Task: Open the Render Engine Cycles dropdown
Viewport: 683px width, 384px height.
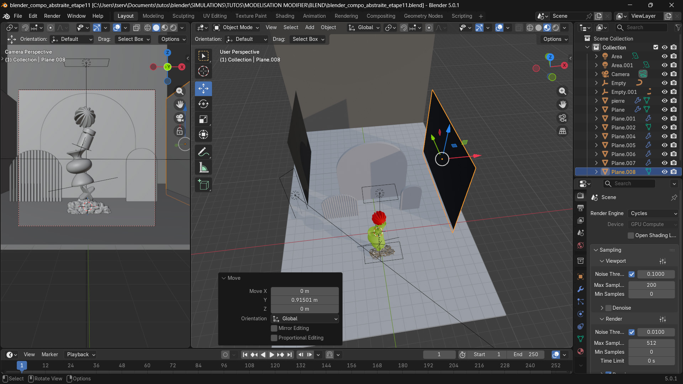Action: point(653,213)
